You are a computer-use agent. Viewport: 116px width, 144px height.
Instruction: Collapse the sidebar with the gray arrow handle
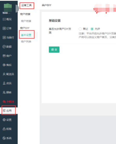click(17, 9)
